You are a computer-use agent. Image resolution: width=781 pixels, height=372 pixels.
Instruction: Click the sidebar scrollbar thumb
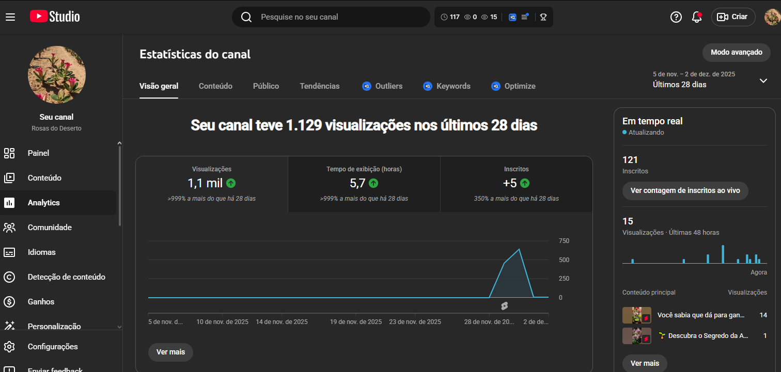120,186
